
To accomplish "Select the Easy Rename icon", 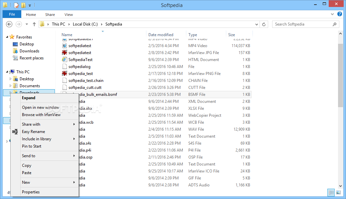I will (15, 131).
